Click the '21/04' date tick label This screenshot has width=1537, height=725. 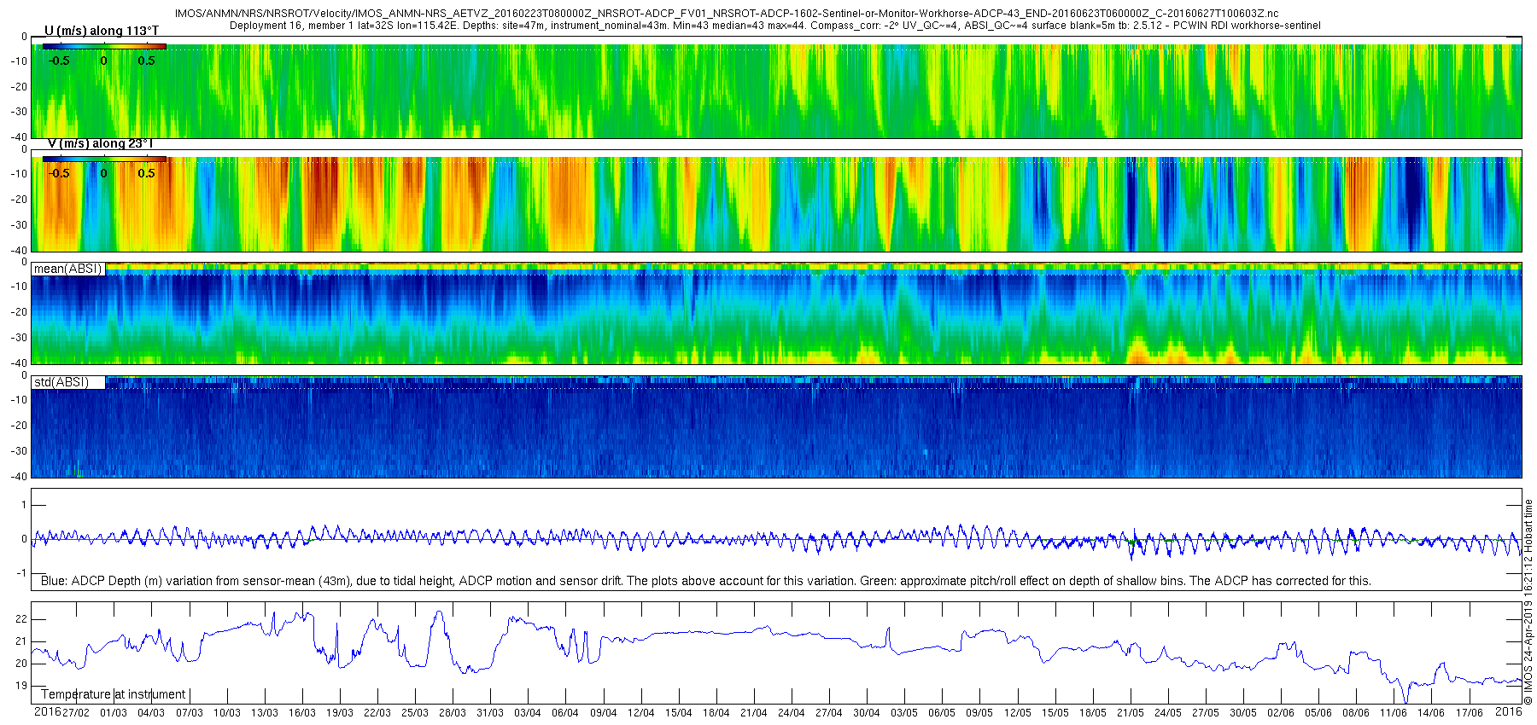(x=754, y=713)
